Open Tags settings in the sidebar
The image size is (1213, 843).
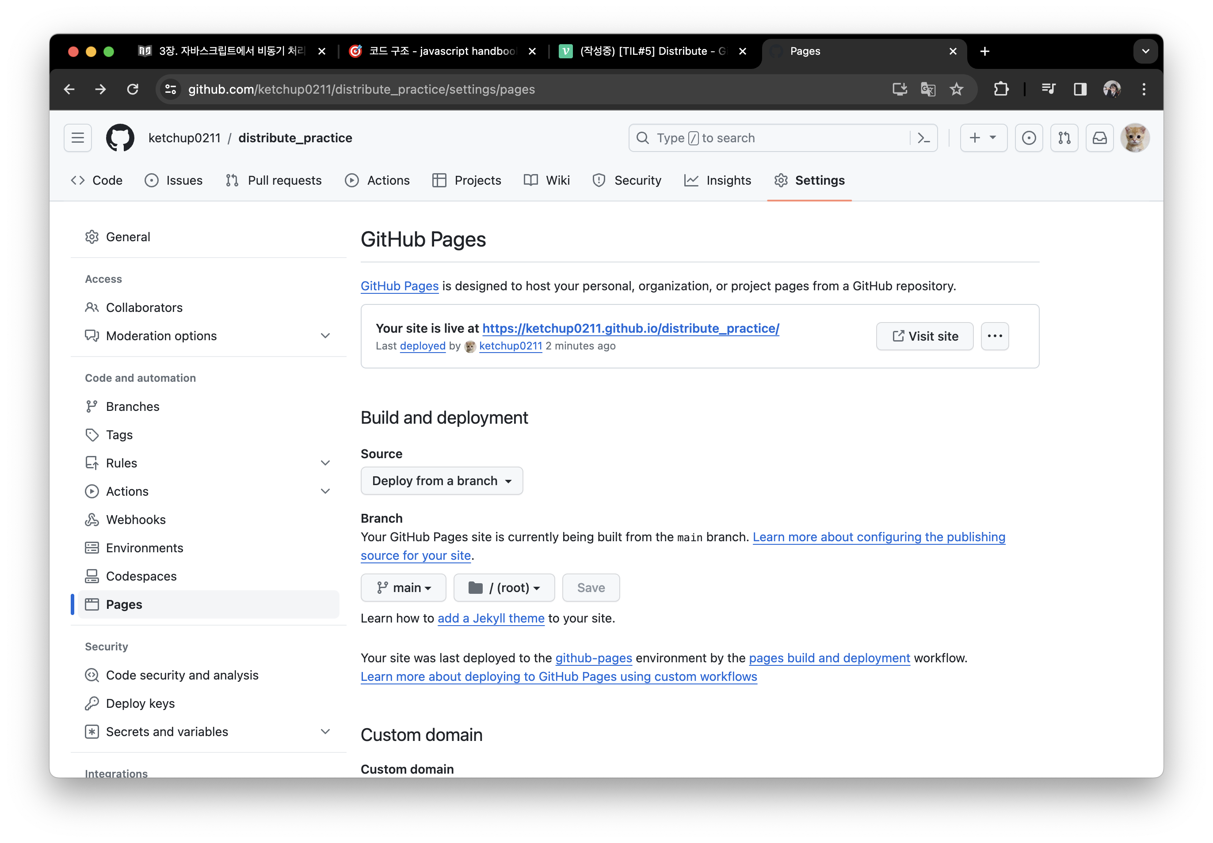(208, 435)
